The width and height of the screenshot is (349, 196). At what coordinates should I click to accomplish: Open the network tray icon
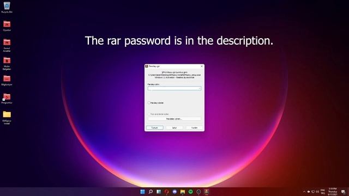pyautogui.click(x=313, y=192)
